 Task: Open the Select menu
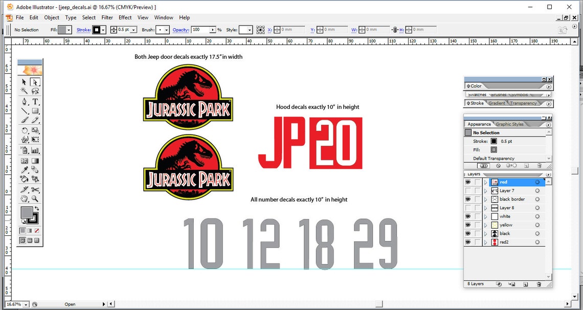[88, 17]
